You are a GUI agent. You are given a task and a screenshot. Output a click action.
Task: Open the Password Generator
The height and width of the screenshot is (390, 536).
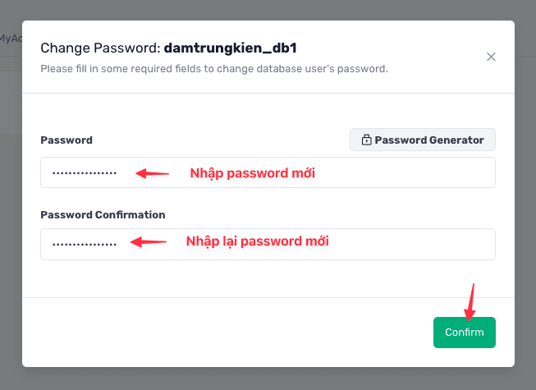coord(423,140)
